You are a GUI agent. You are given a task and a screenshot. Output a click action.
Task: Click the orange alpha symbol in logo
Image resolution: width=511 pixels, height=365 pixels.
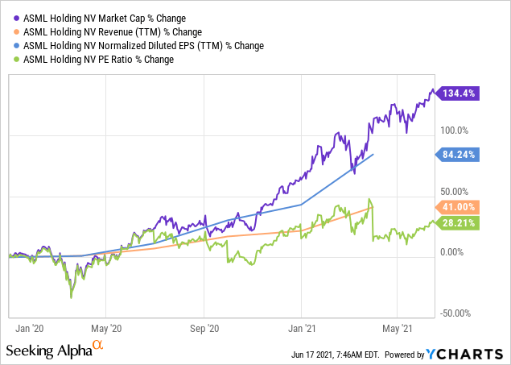[97, 345]
